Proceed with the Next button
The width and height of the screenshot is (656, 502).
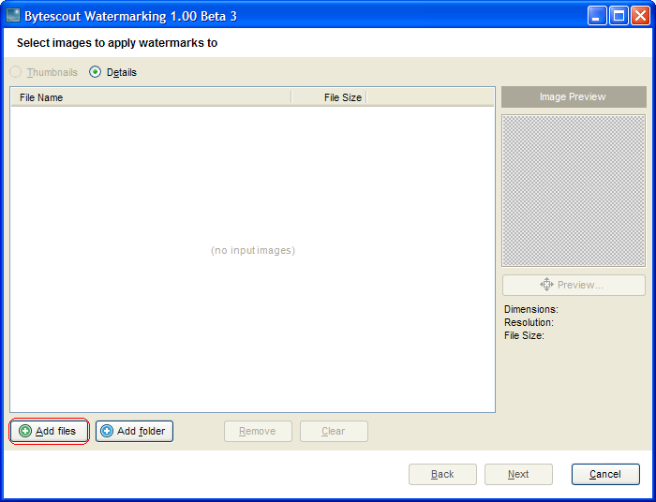[518, 474]
